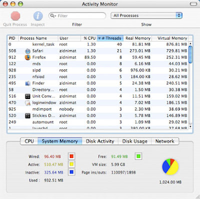Screen dimensions: 200x199
Task: Sort by the Process Name column header
Action: [x=38, y=38]
